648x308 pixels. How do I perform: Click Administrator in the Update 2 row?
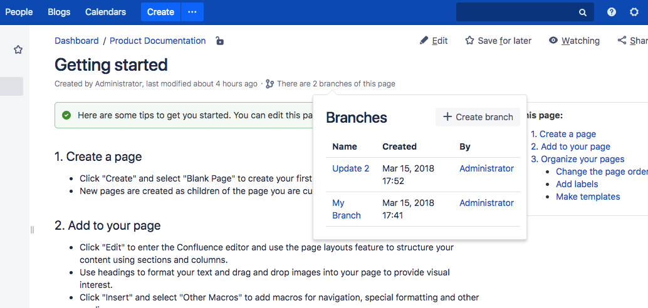coord(487,168)
